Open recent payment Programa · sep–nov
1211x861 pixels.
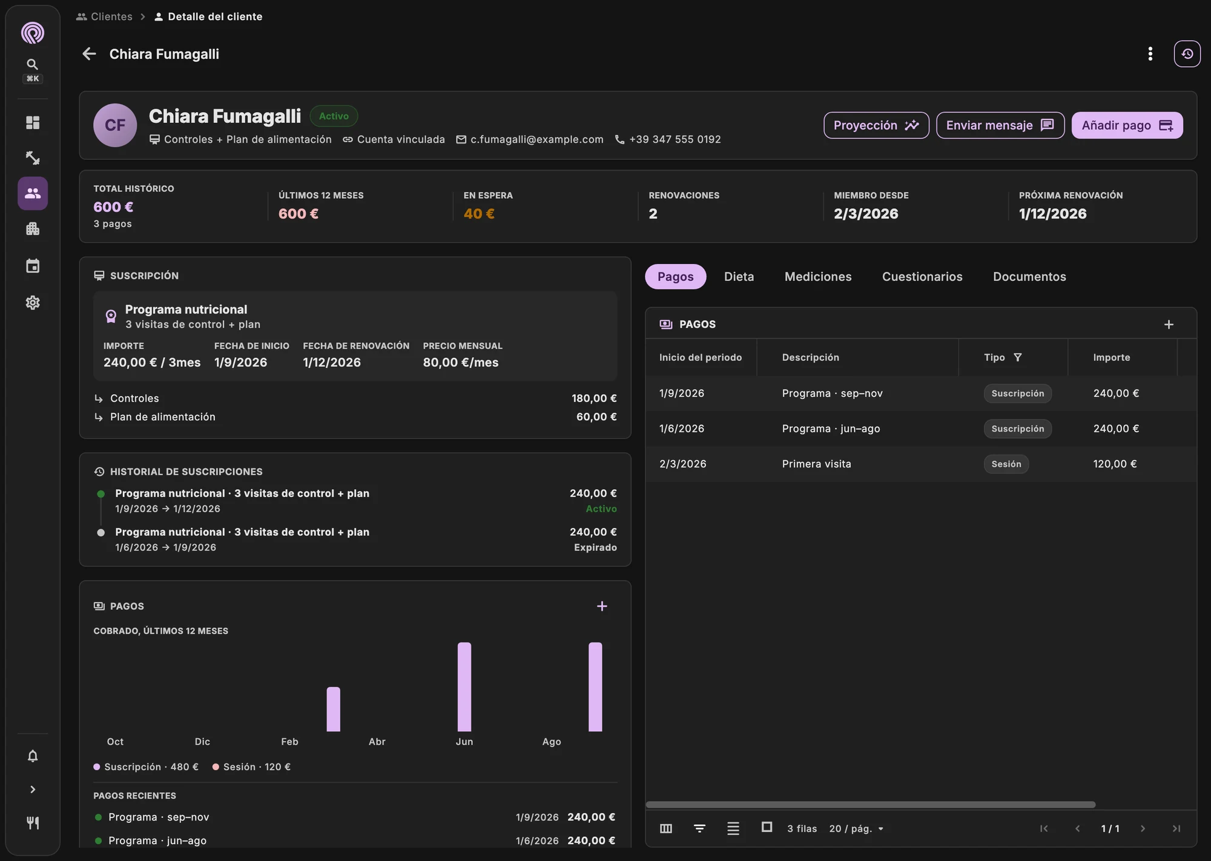point(355,817)
